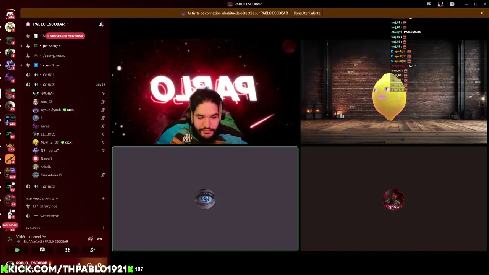
Task: Open user settings gear icon
Action: (x=99, y=265)
